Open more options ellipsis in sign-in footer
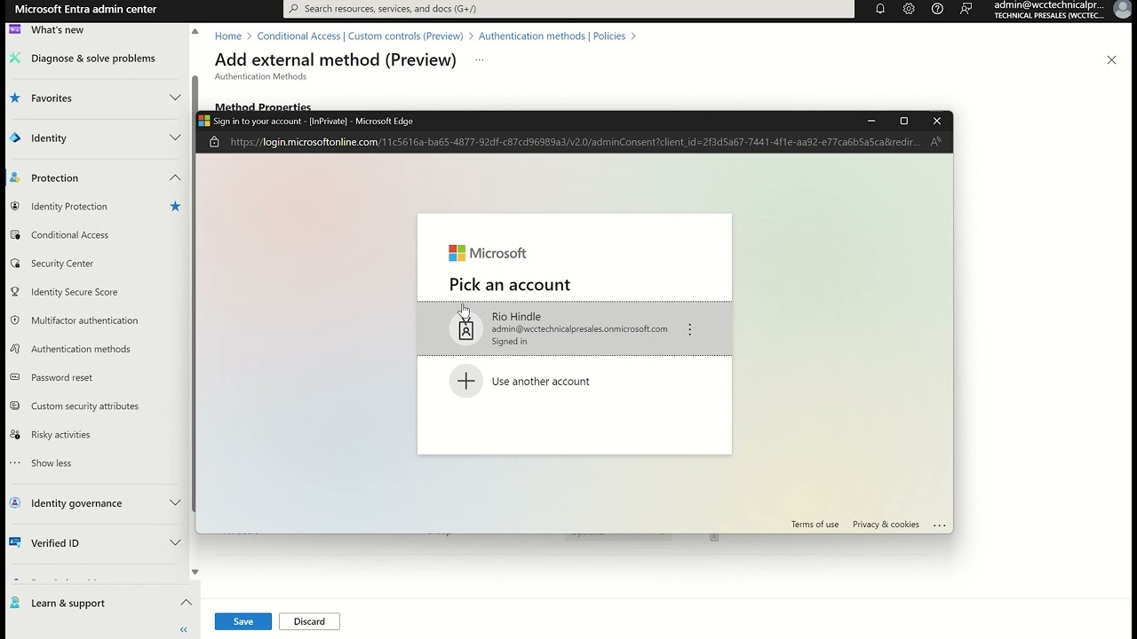Viewport: 1137px width, 639px height. 939,525
